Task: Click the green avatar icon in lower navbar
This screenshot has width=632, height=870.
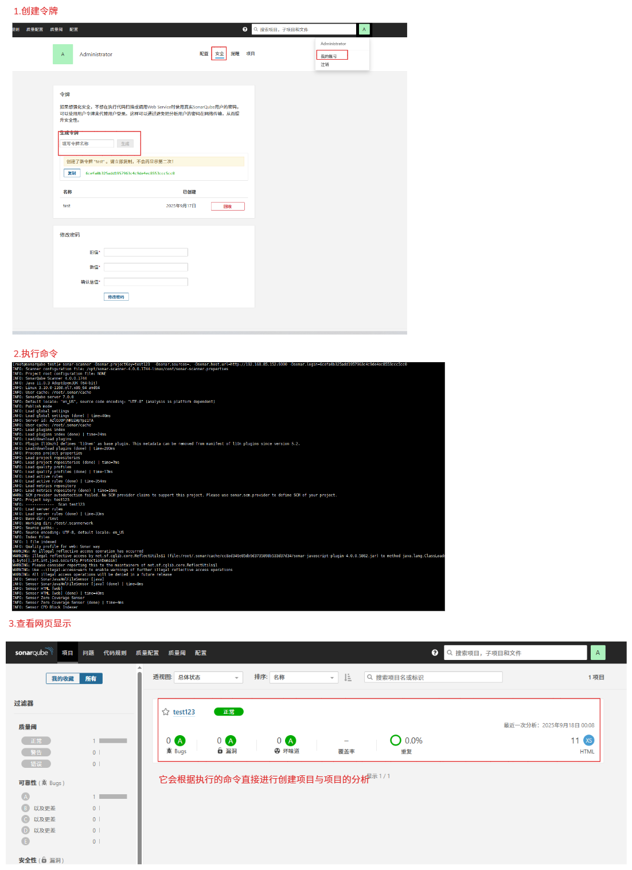Action: coord(598,652)
